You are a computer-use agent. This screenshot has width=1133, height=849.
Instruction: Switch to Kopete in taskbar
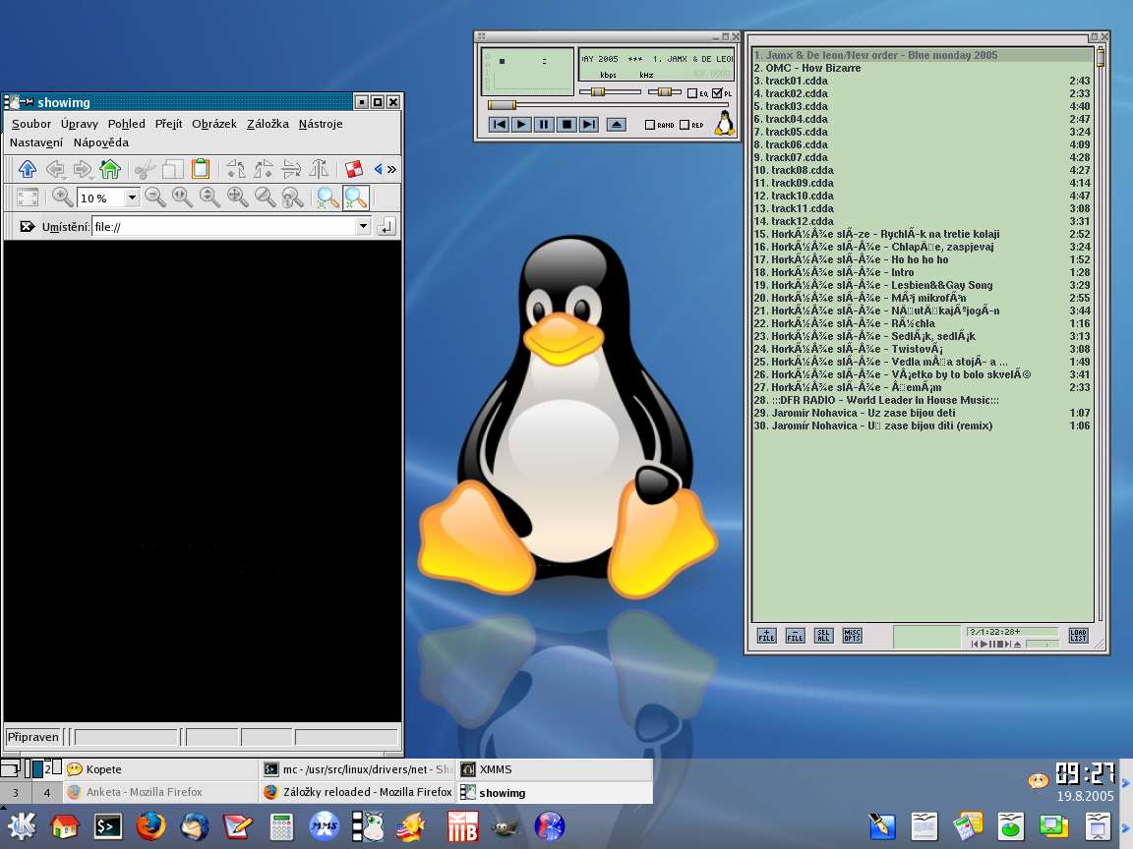pos(160,769)
